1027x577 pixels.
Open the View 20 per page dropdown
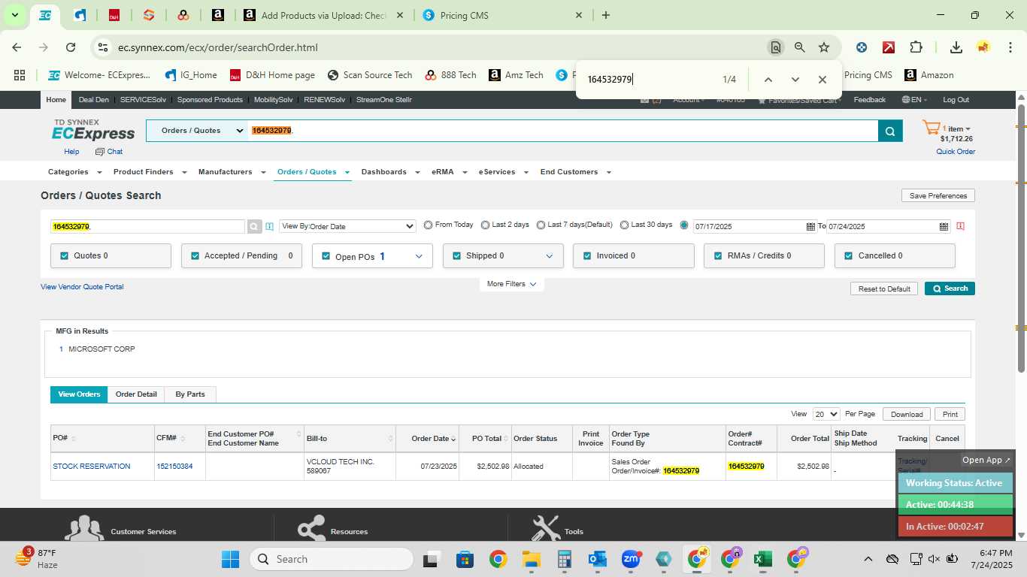pyautogui.click(x=826, y=414)
